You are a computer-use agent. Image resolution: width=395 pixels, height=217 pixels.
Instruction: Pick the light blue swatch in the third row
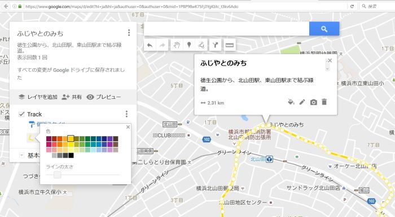tap(93, 150)
